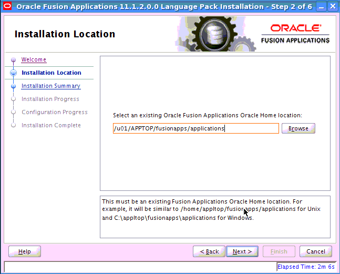The height and width of the screenshot is (274, 340).
Task: Click the Installation Progress step bullet
Action: (x=14, y=99)
